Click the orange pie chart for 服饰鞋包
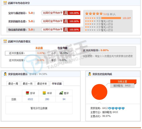This screenshot has width=142, height=129. pos(99,92)
